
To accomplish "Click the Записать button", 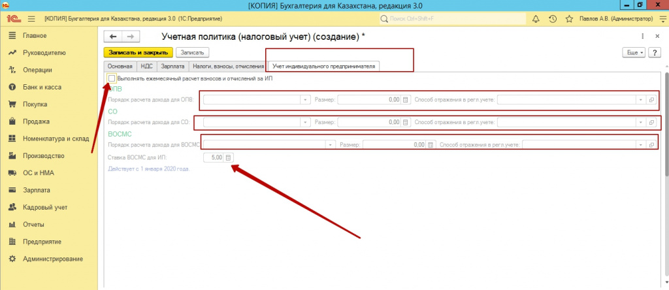I will 192,52.
